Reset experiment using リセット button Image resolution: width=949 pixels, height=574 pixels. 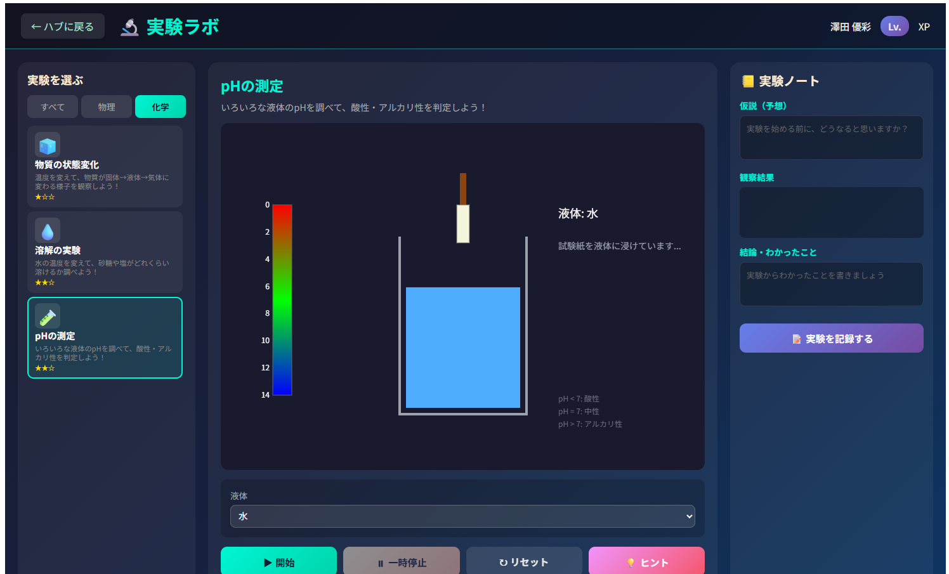point(524,562)
